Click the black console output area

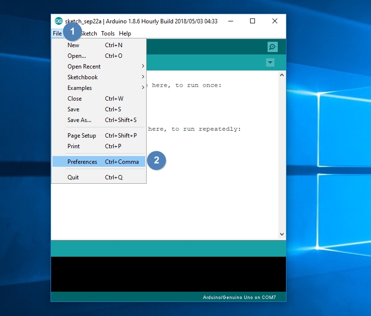168,274
